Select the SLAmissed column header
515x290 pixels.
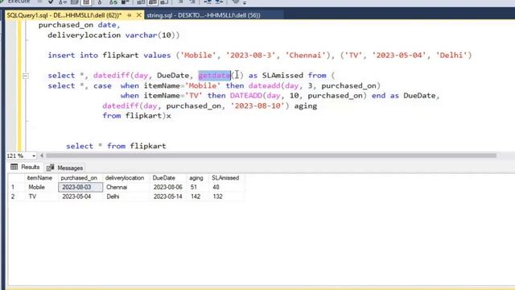225,178
